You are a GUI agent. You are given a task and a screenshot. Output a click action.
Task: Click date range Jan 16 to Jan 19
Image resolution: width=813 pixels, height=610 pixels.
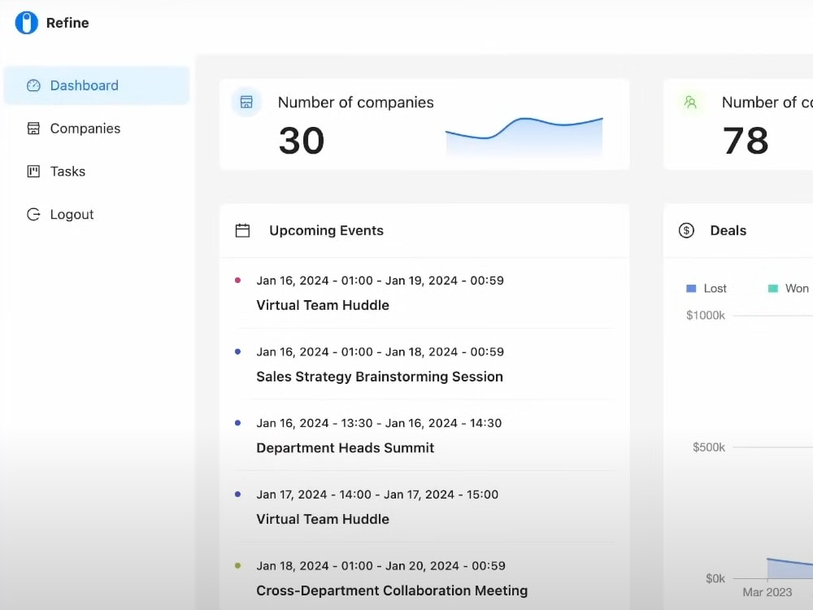pos(380,281)
